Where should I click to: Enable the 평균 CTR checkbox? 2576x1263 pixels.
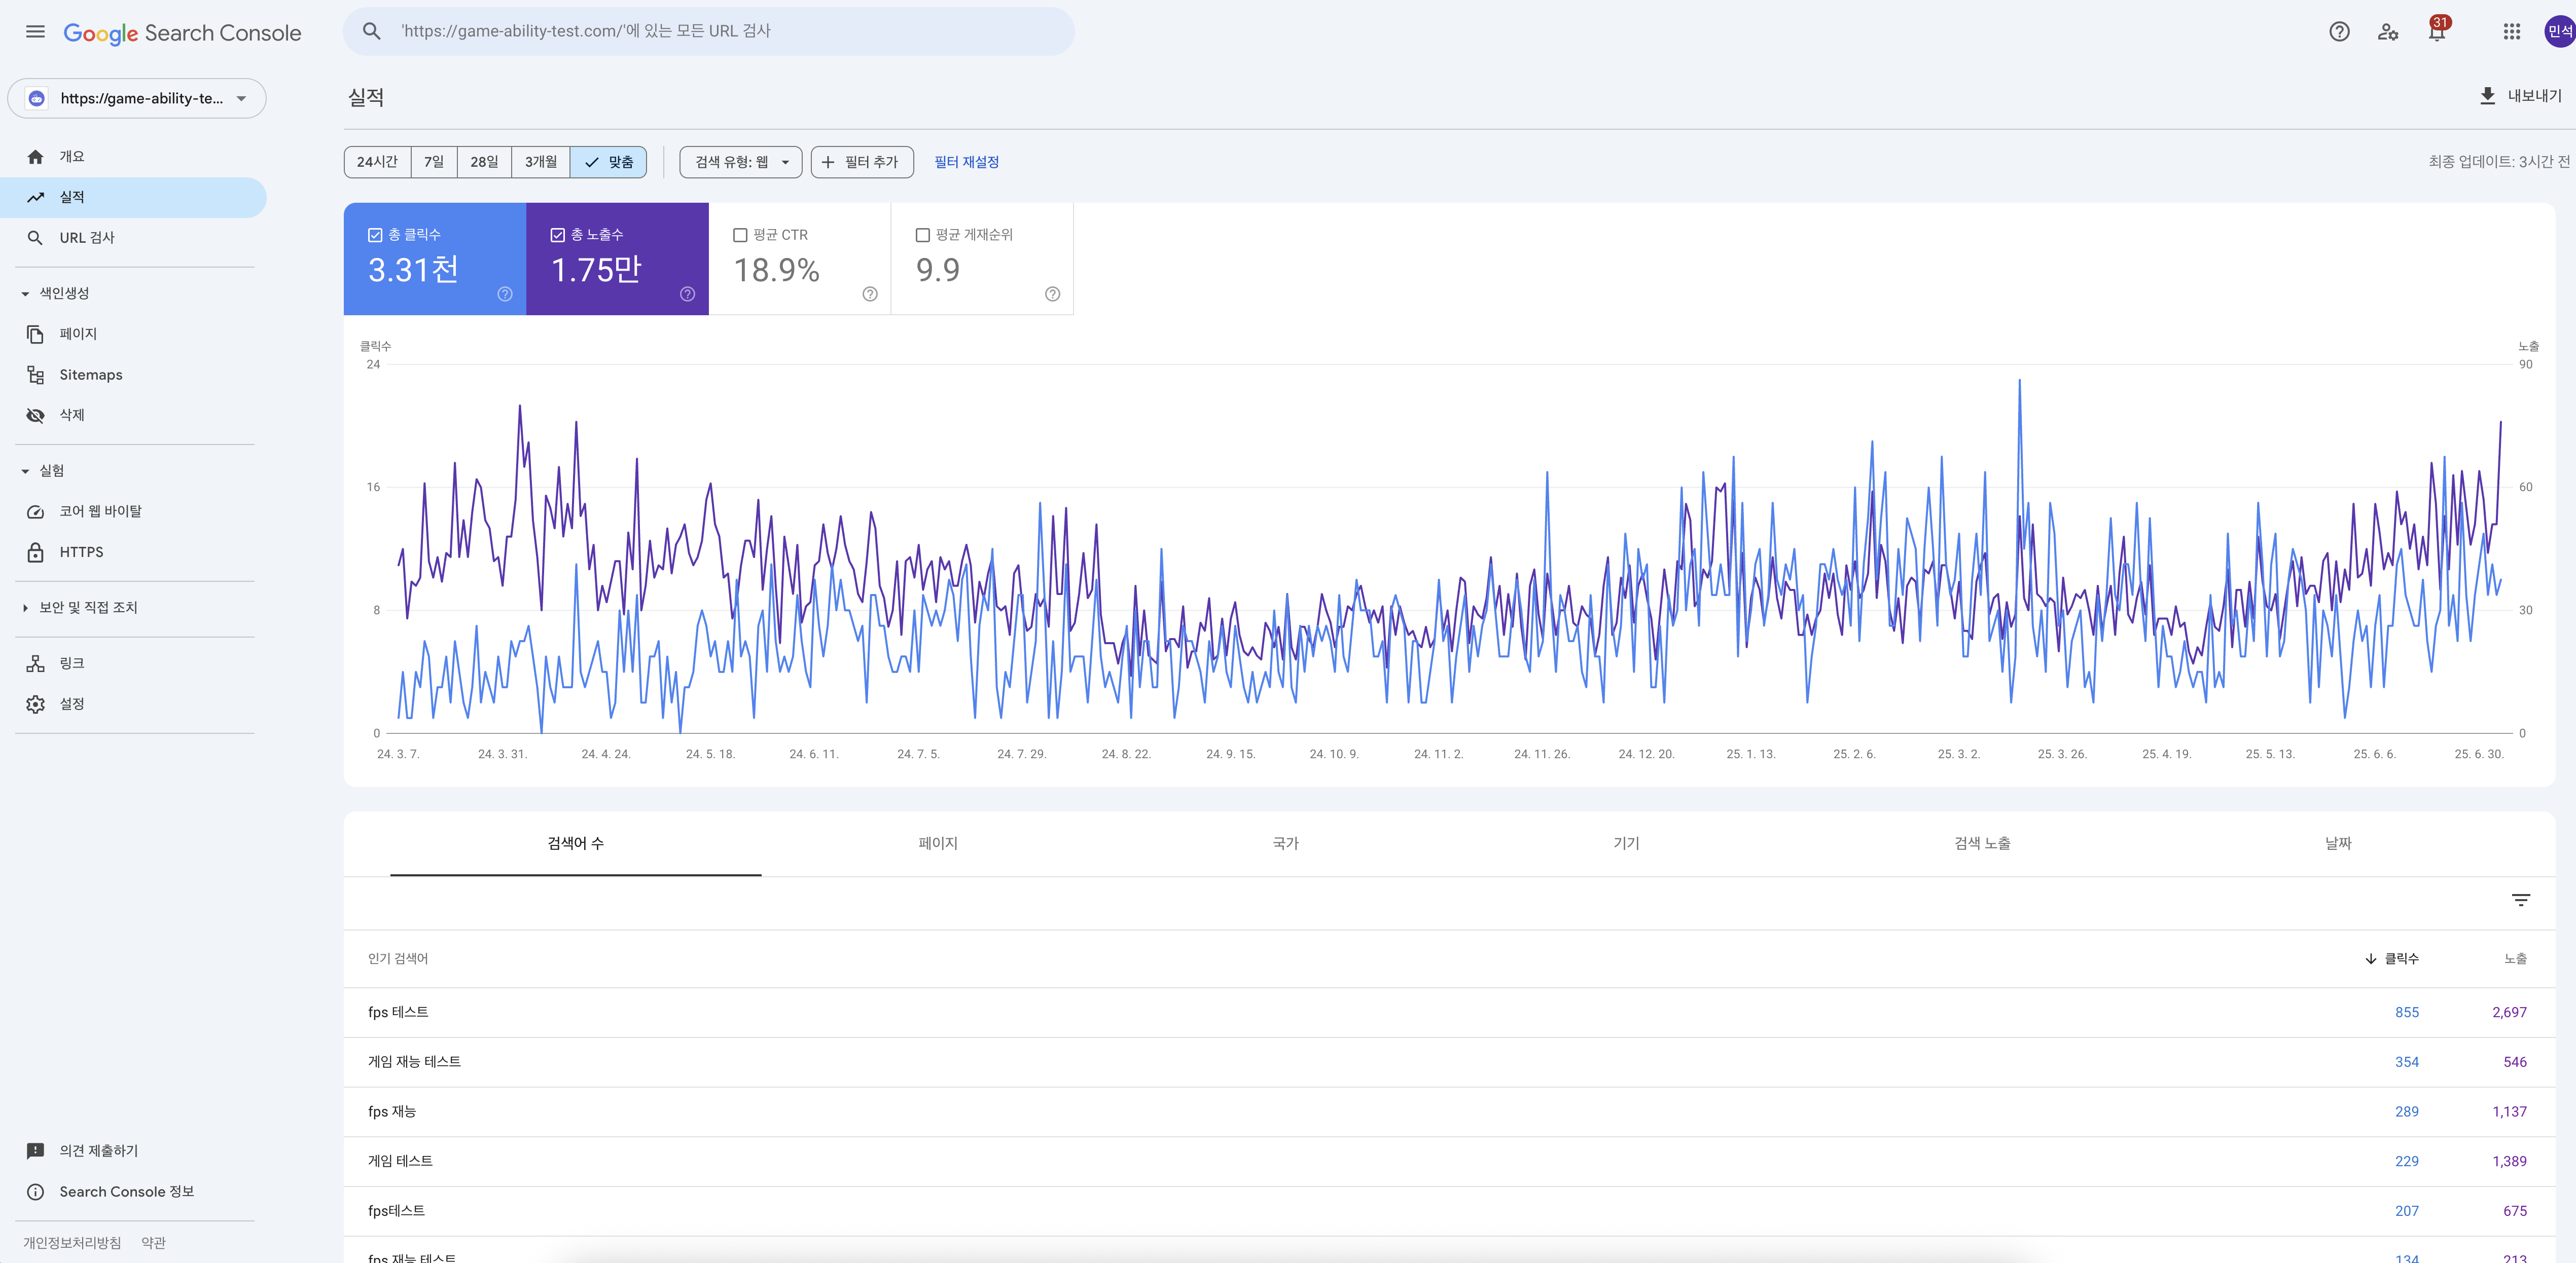click(740, 235)
